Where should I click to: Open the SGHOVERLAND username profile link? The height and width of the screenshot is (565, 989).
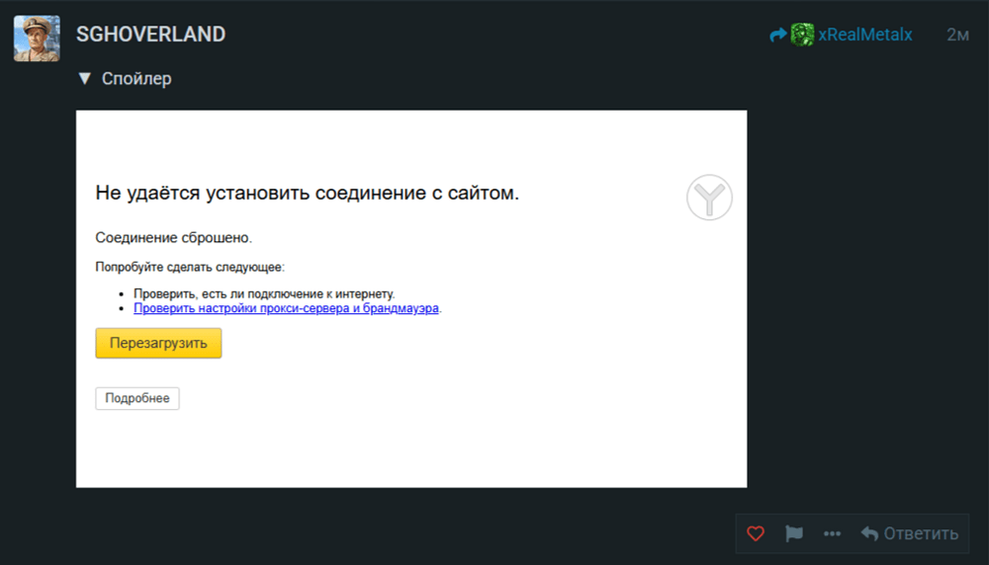(150, 35)
